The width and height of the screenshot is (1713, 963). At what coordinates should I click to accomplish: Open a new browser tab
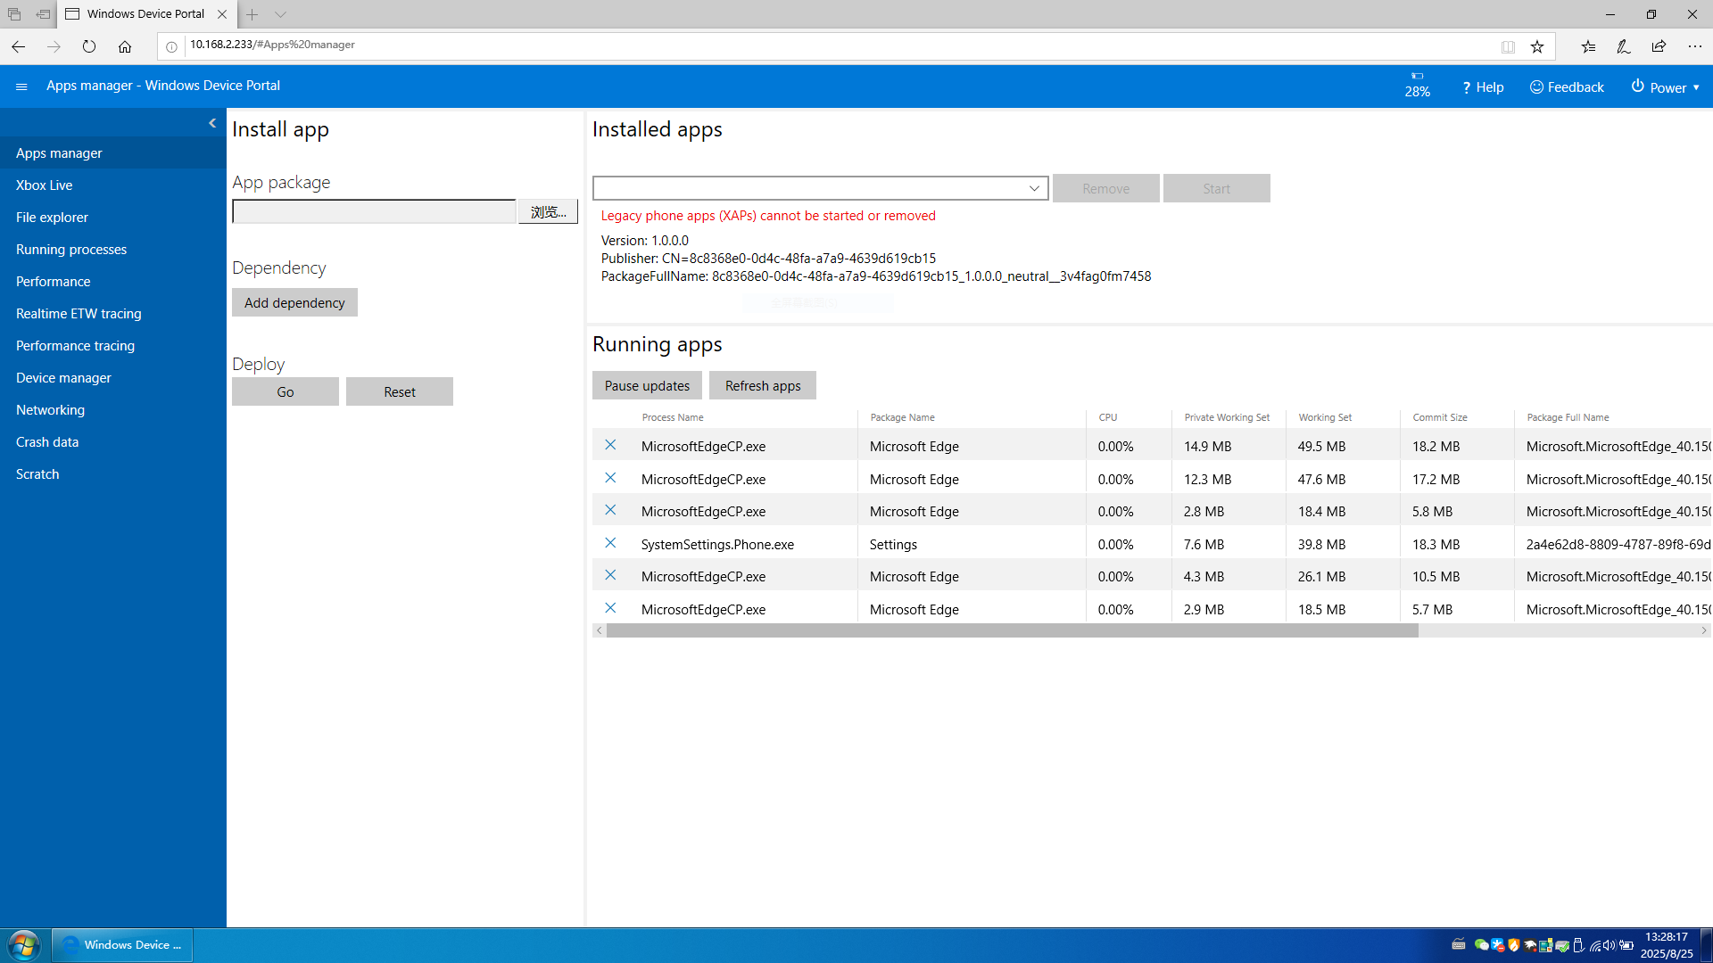pos(252,14)
